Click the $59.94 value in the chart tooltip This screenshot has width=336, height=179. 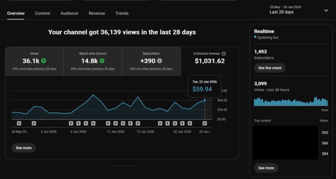coord(202,89)
